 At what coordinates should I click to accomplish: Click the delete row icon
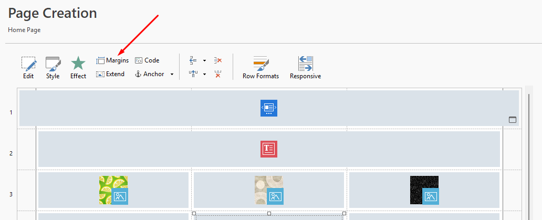[218, 60]
